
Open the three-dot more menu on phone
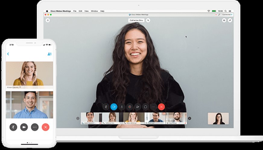[x=35, y=127]
